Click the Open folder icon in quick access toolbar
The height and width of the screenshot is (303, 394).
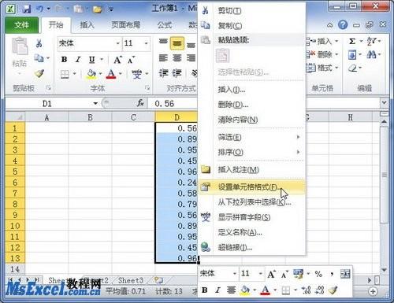[97, 9]
